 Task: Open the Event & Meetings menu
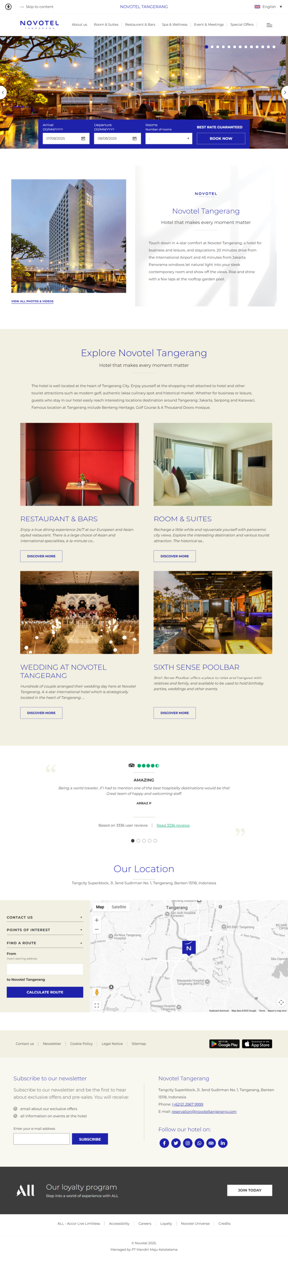(x=208, y=25)
